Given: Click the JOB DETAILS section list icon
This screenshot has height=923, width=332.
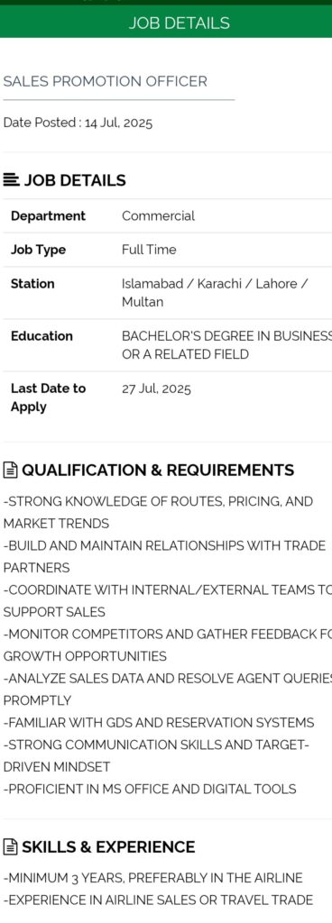Looking at the screenshot, I should click(11, 180).
